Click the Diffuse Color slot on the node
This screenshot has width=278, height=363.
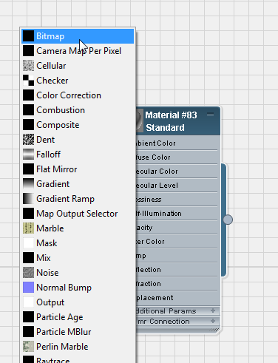tap(177, 157)
